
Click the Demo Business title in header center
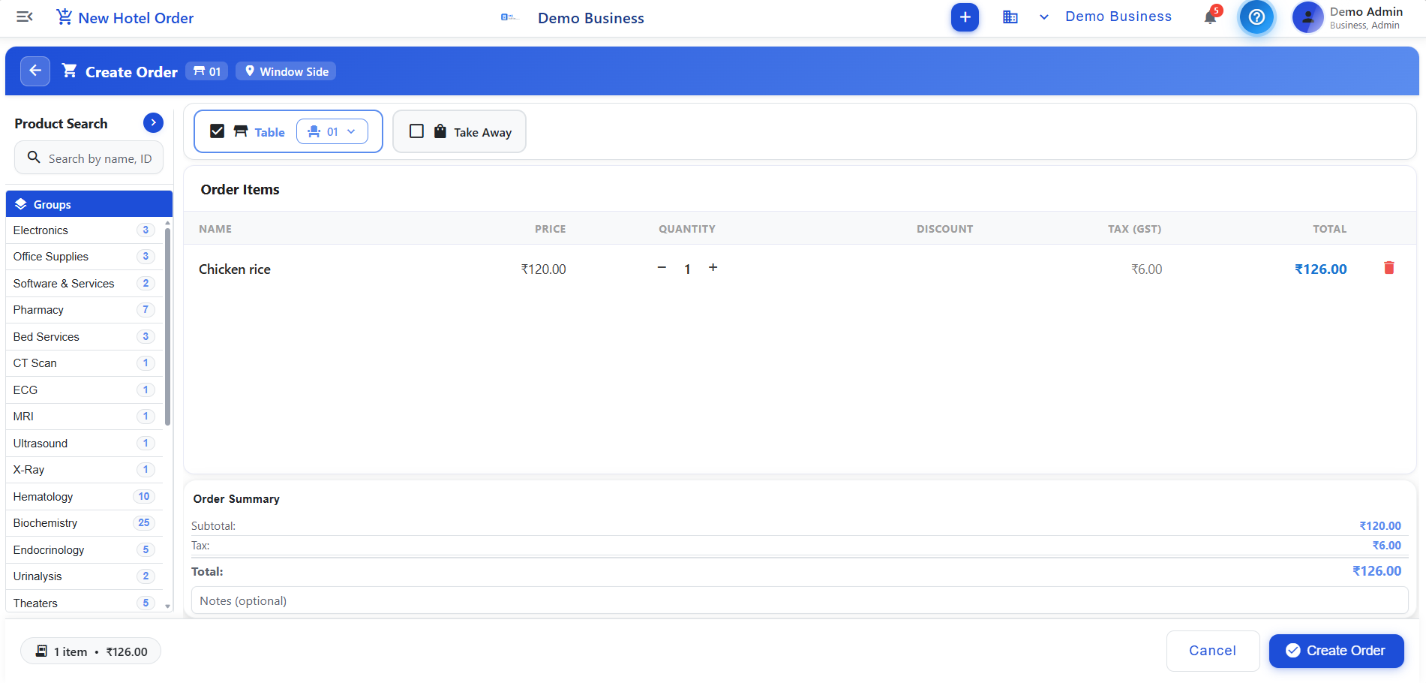(590, 18)
